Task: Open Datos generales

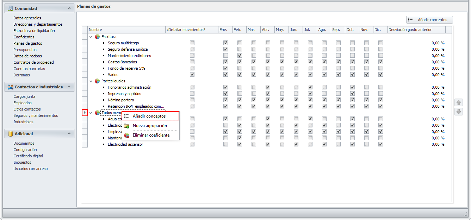Action: [x=27, y=18]
